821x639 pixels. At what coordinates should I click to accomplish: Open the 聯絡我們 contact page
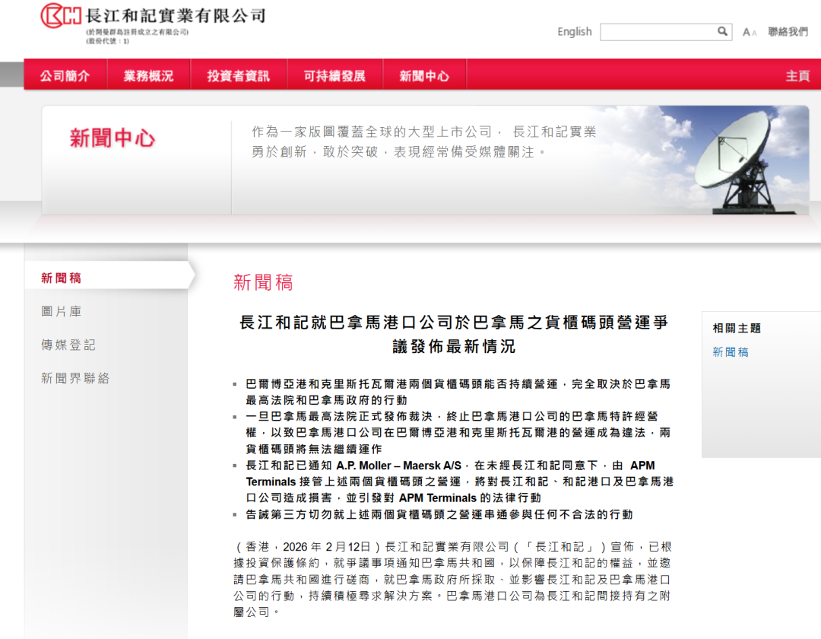click(x=788, y=31)
